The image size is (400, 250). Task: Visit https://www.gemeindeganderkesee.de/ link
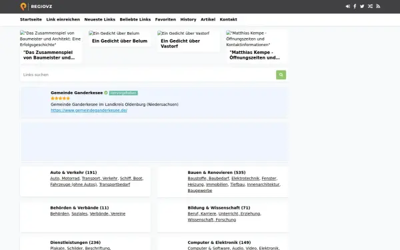click(89, 110)
